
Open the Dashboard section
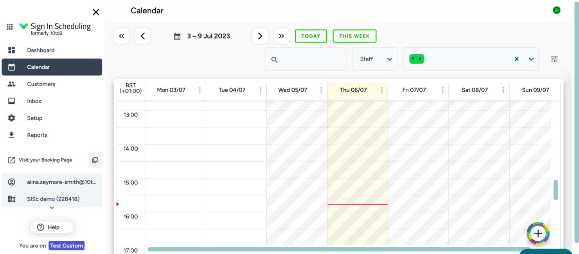tap(40, 50)
